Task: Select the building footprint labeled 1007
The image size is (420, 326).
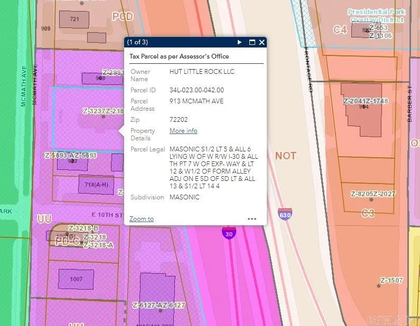Action: point(76,279)
